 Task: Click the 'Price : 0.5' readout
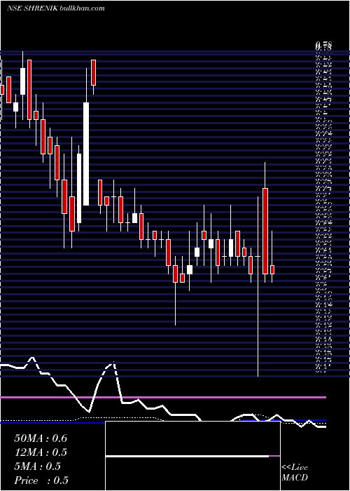[41, 480]
